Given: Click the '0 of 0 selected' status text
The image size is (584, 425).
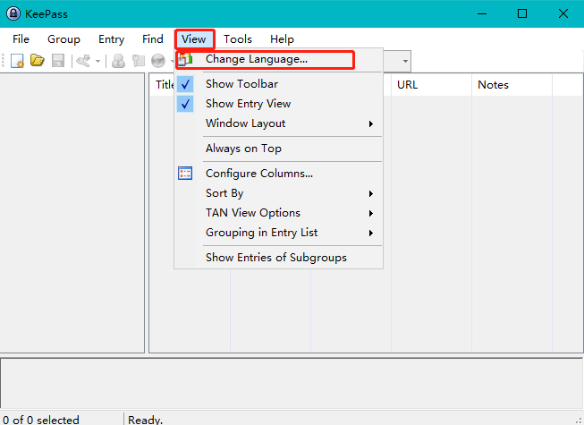Looking at the screenshot, I should pyautogui.click(x=41, y=420).
